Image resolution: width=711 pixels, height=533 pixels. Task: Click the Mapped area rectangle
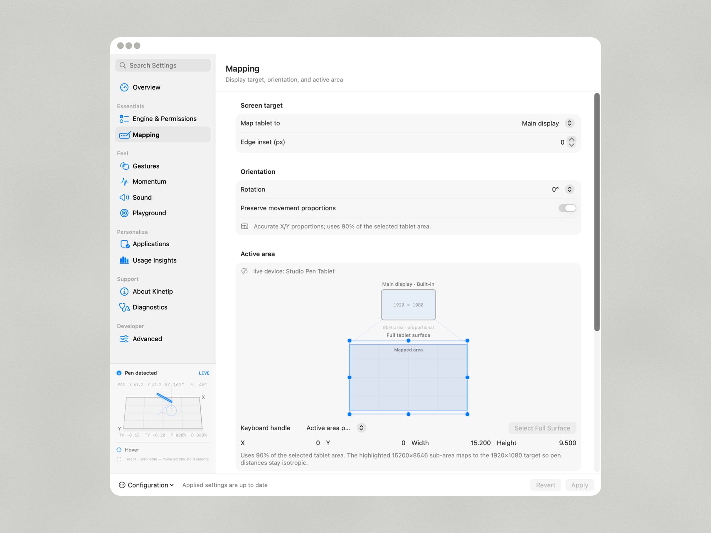[408, 377]
